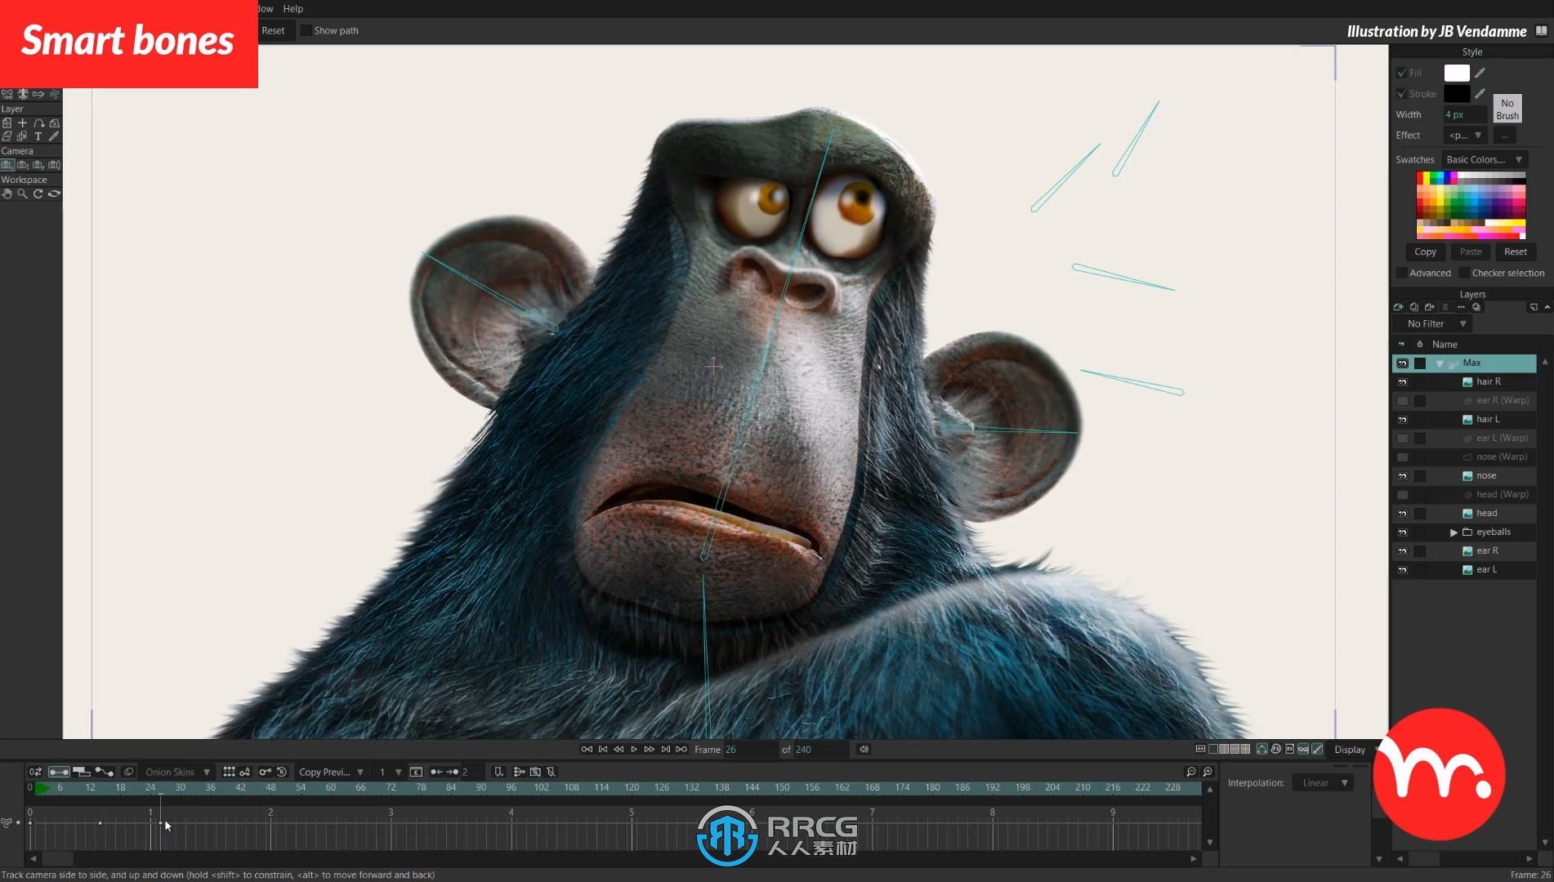Open the Help menu
This screenshot has width=1554, height=882.
(x=292, y=9)
